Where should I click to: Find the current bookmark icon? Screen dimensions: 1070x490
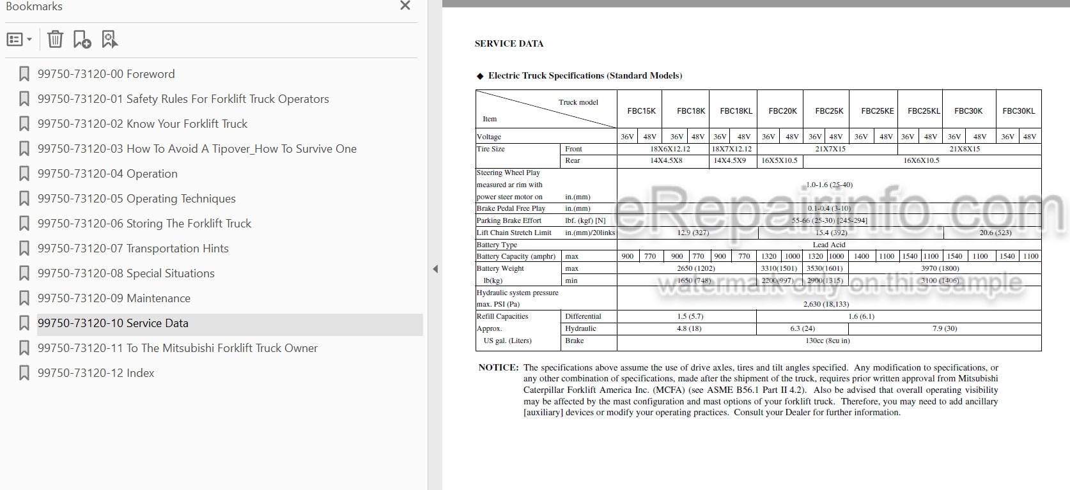pos(109,40)
